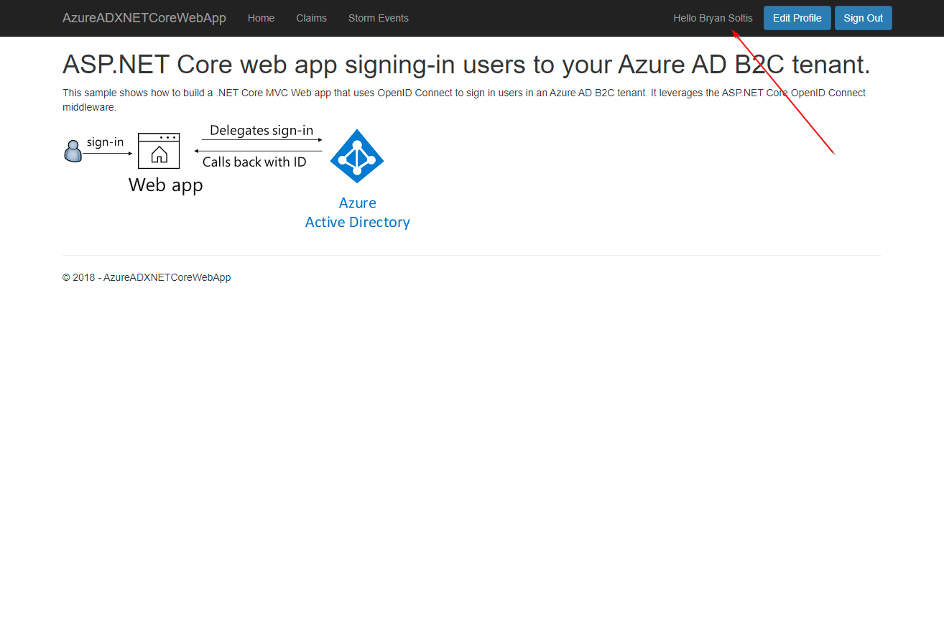Click the AzureADXNETCoreWebApp brand link
Image resolution: width=944 pixels, height=635 pixels.
pyautogui.click(x=144, y=18)
